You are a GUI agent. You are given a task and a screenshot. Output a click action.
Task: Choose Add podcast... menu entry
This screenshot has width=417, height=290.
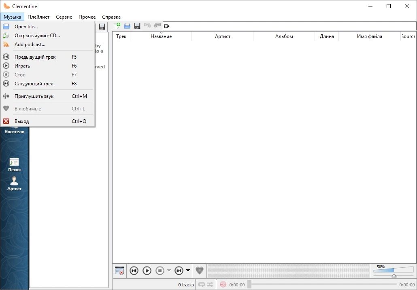pyautogui.click(x=48, y=44)
